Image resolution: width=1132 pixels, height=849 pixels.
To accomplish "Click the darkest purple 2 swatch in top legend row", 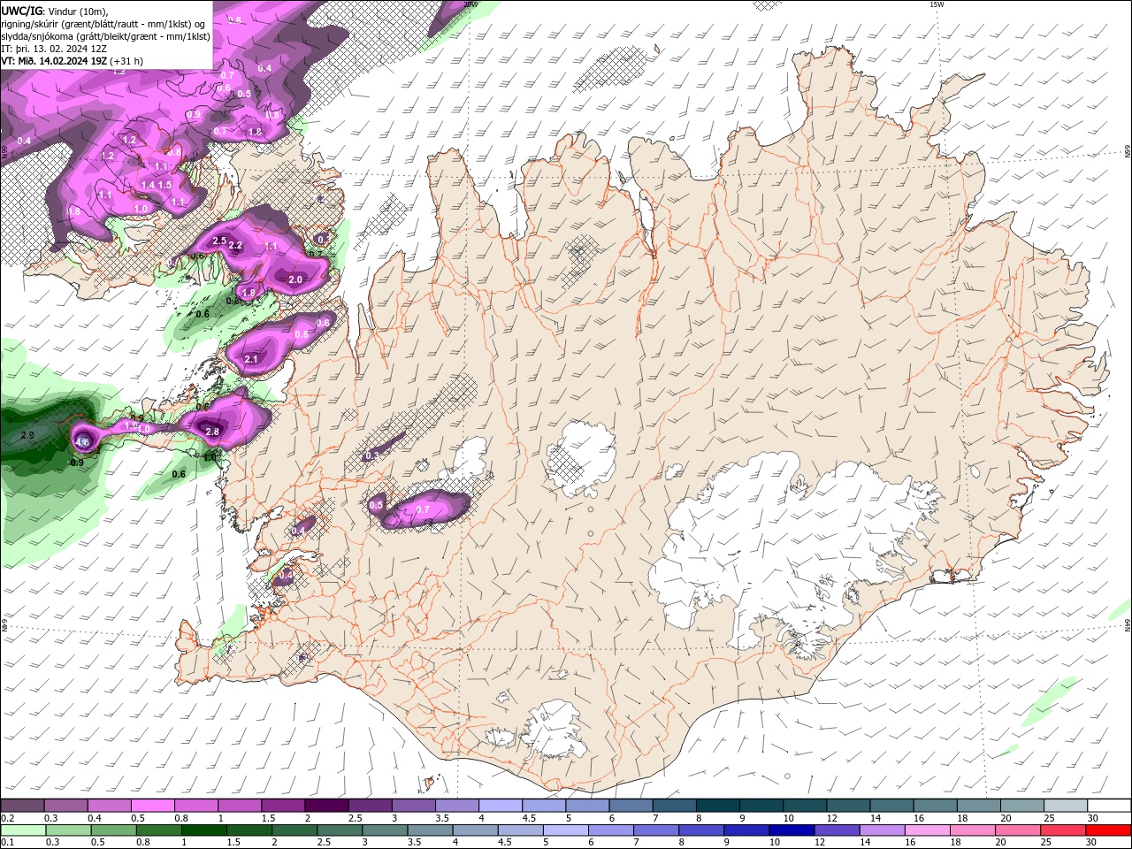I will tap(326, 806).
